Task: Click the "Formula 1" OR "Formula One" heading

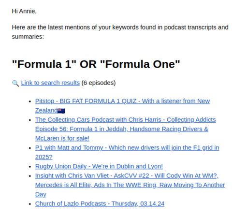Action: pos(96,64)
